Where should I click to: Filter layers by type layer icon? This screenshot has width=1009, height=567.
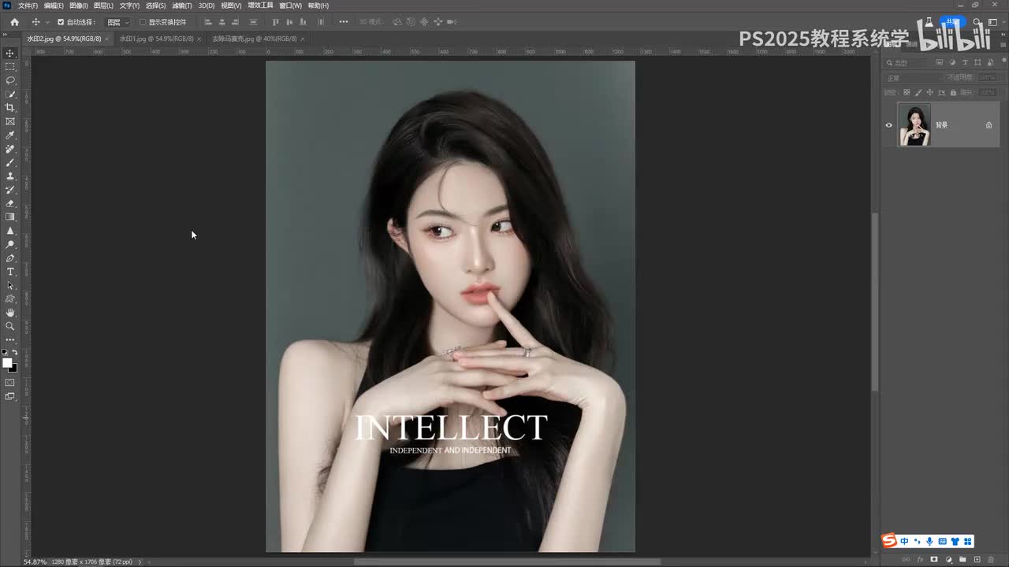tap(966, 62)
